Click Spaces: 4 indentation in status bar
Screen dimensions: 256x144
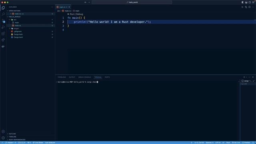coord(210,142)
